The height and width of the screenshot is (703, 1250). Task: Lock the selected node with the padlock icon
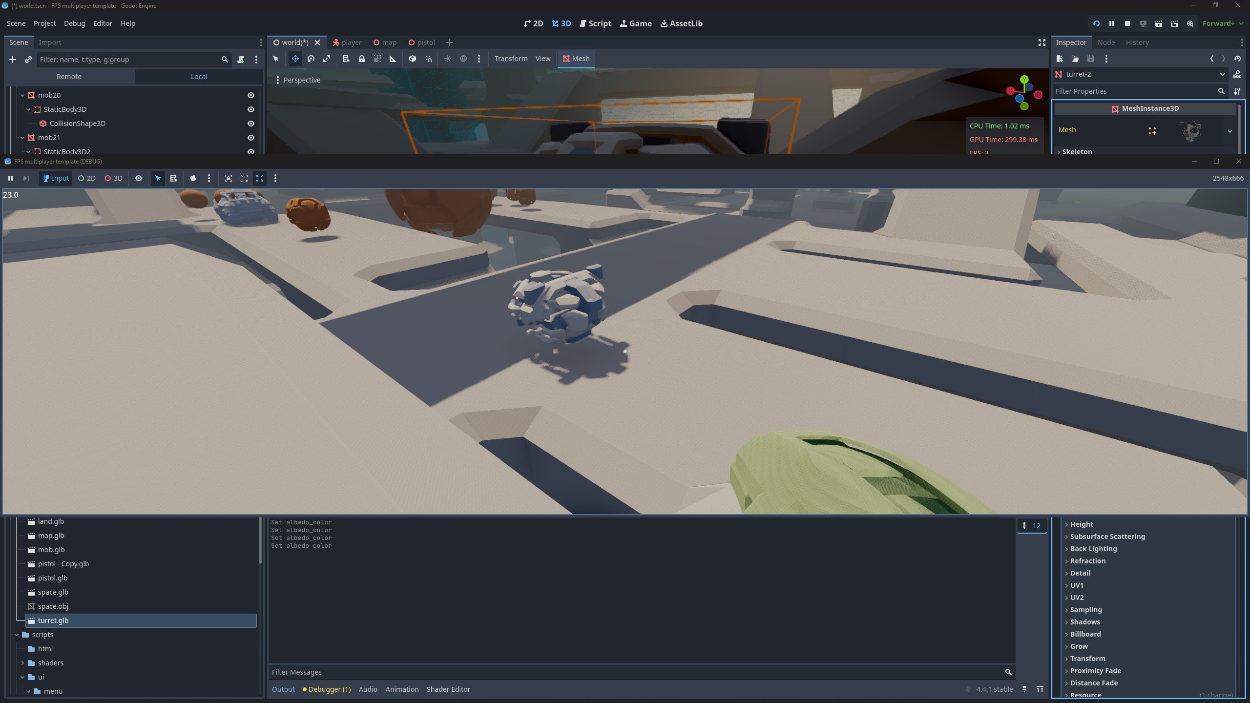(361, 59)
